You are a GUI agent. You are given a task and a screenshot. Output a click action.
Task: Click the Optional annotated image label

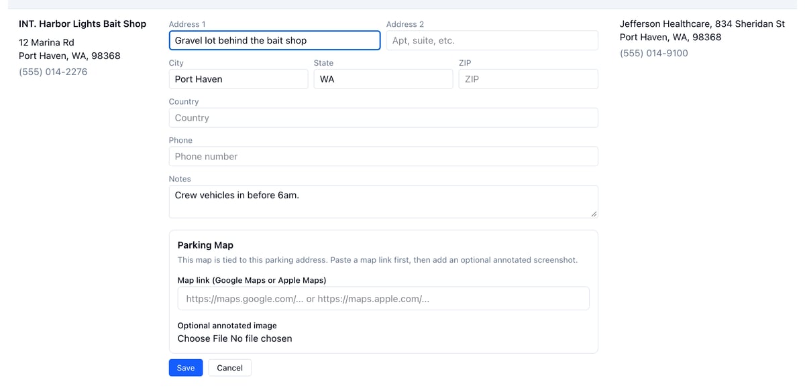227,326
